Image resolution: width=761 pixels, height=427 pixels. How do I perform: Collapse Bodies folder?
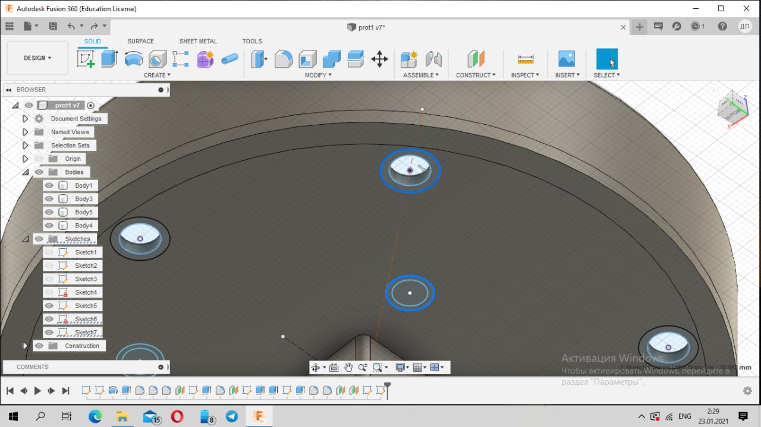[x=25, y=172]
